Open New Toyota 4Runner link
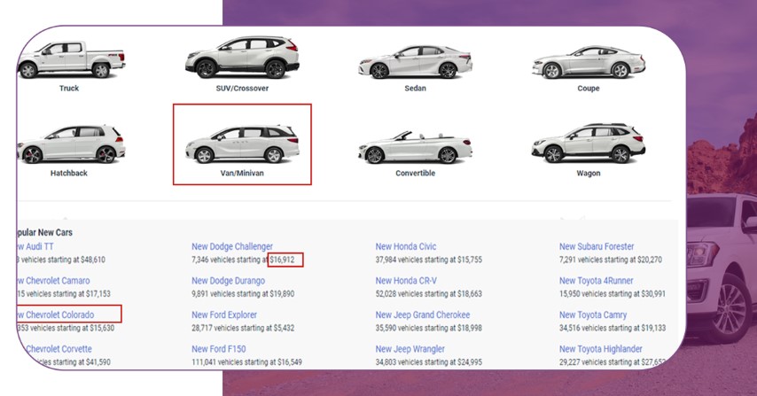The height and width of the screenshot is (396, 757). [597, 281]
